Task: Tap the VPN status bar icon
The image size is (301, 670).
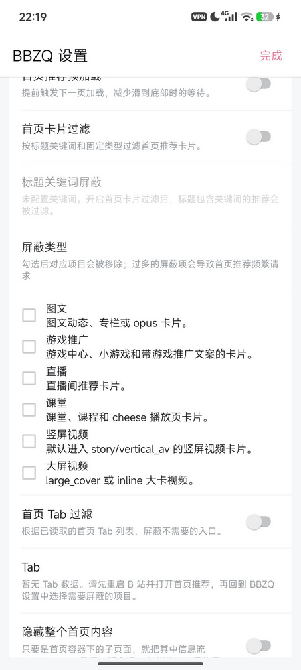Action: (x=199, y=17)
